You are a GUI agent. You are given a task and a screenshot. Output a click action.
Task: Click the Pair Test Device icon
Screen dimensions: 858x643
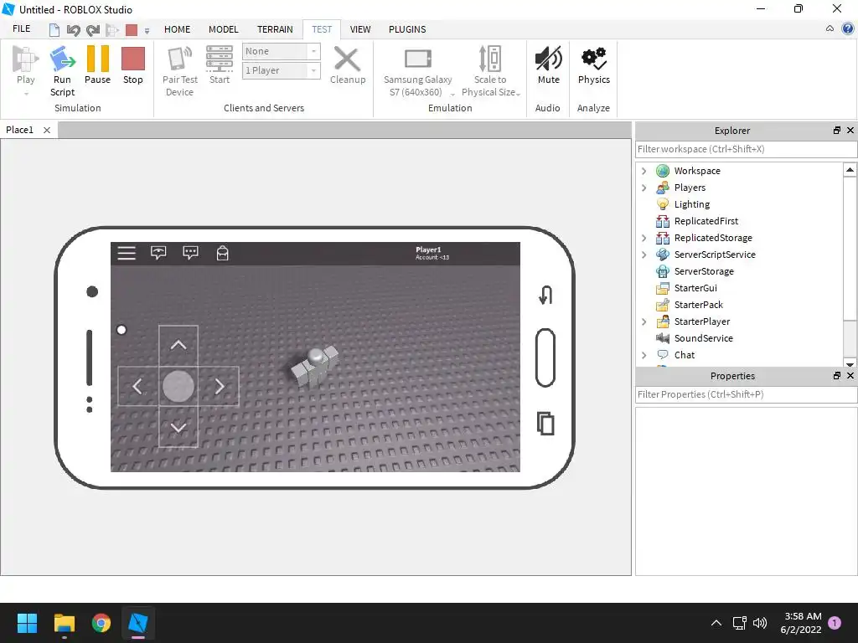click(x=180, y=59)
